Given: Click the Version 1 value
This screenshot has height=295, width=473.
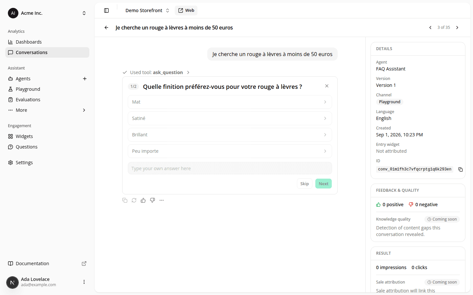Looking at the screenshot, I should (386, 85).
